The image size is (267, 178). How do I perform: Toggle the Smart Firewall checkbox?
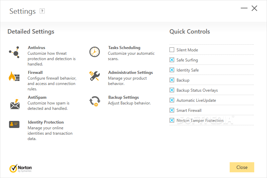tap(172, 110)
